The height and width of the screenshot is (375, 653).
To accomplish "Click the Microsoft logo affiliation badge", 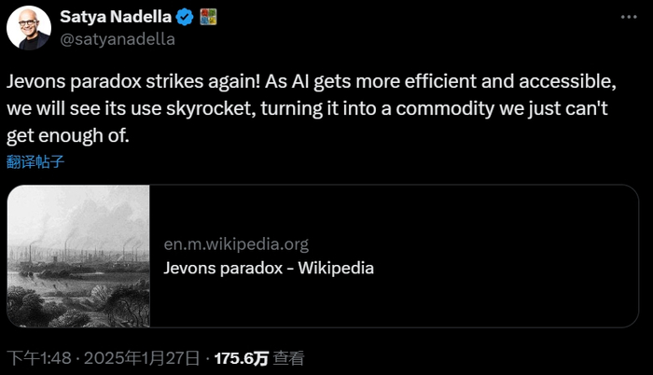I will [x=209, y=17].
